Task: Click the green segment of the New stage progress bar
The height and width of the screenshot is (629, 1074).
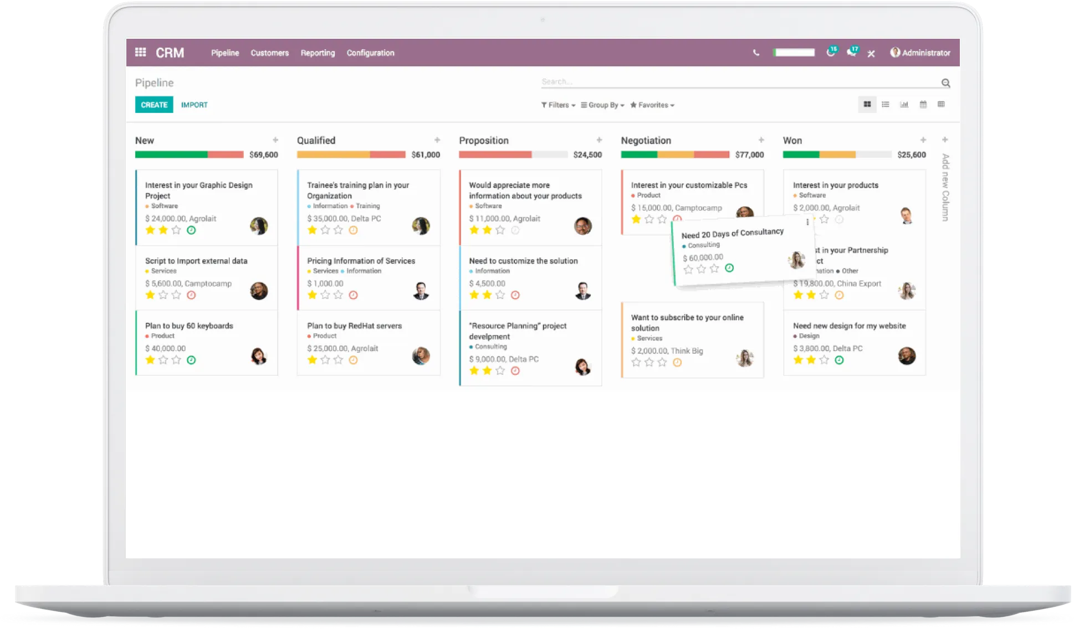Action: pyautogui.click(x=171, y=155)
